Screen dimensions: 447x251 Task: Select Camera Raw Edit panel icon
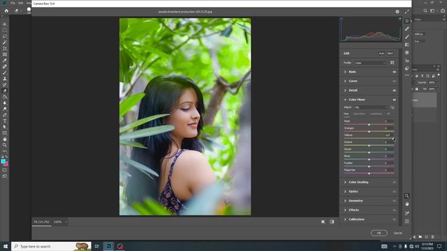pyautogui.click(x=406, y=21)
